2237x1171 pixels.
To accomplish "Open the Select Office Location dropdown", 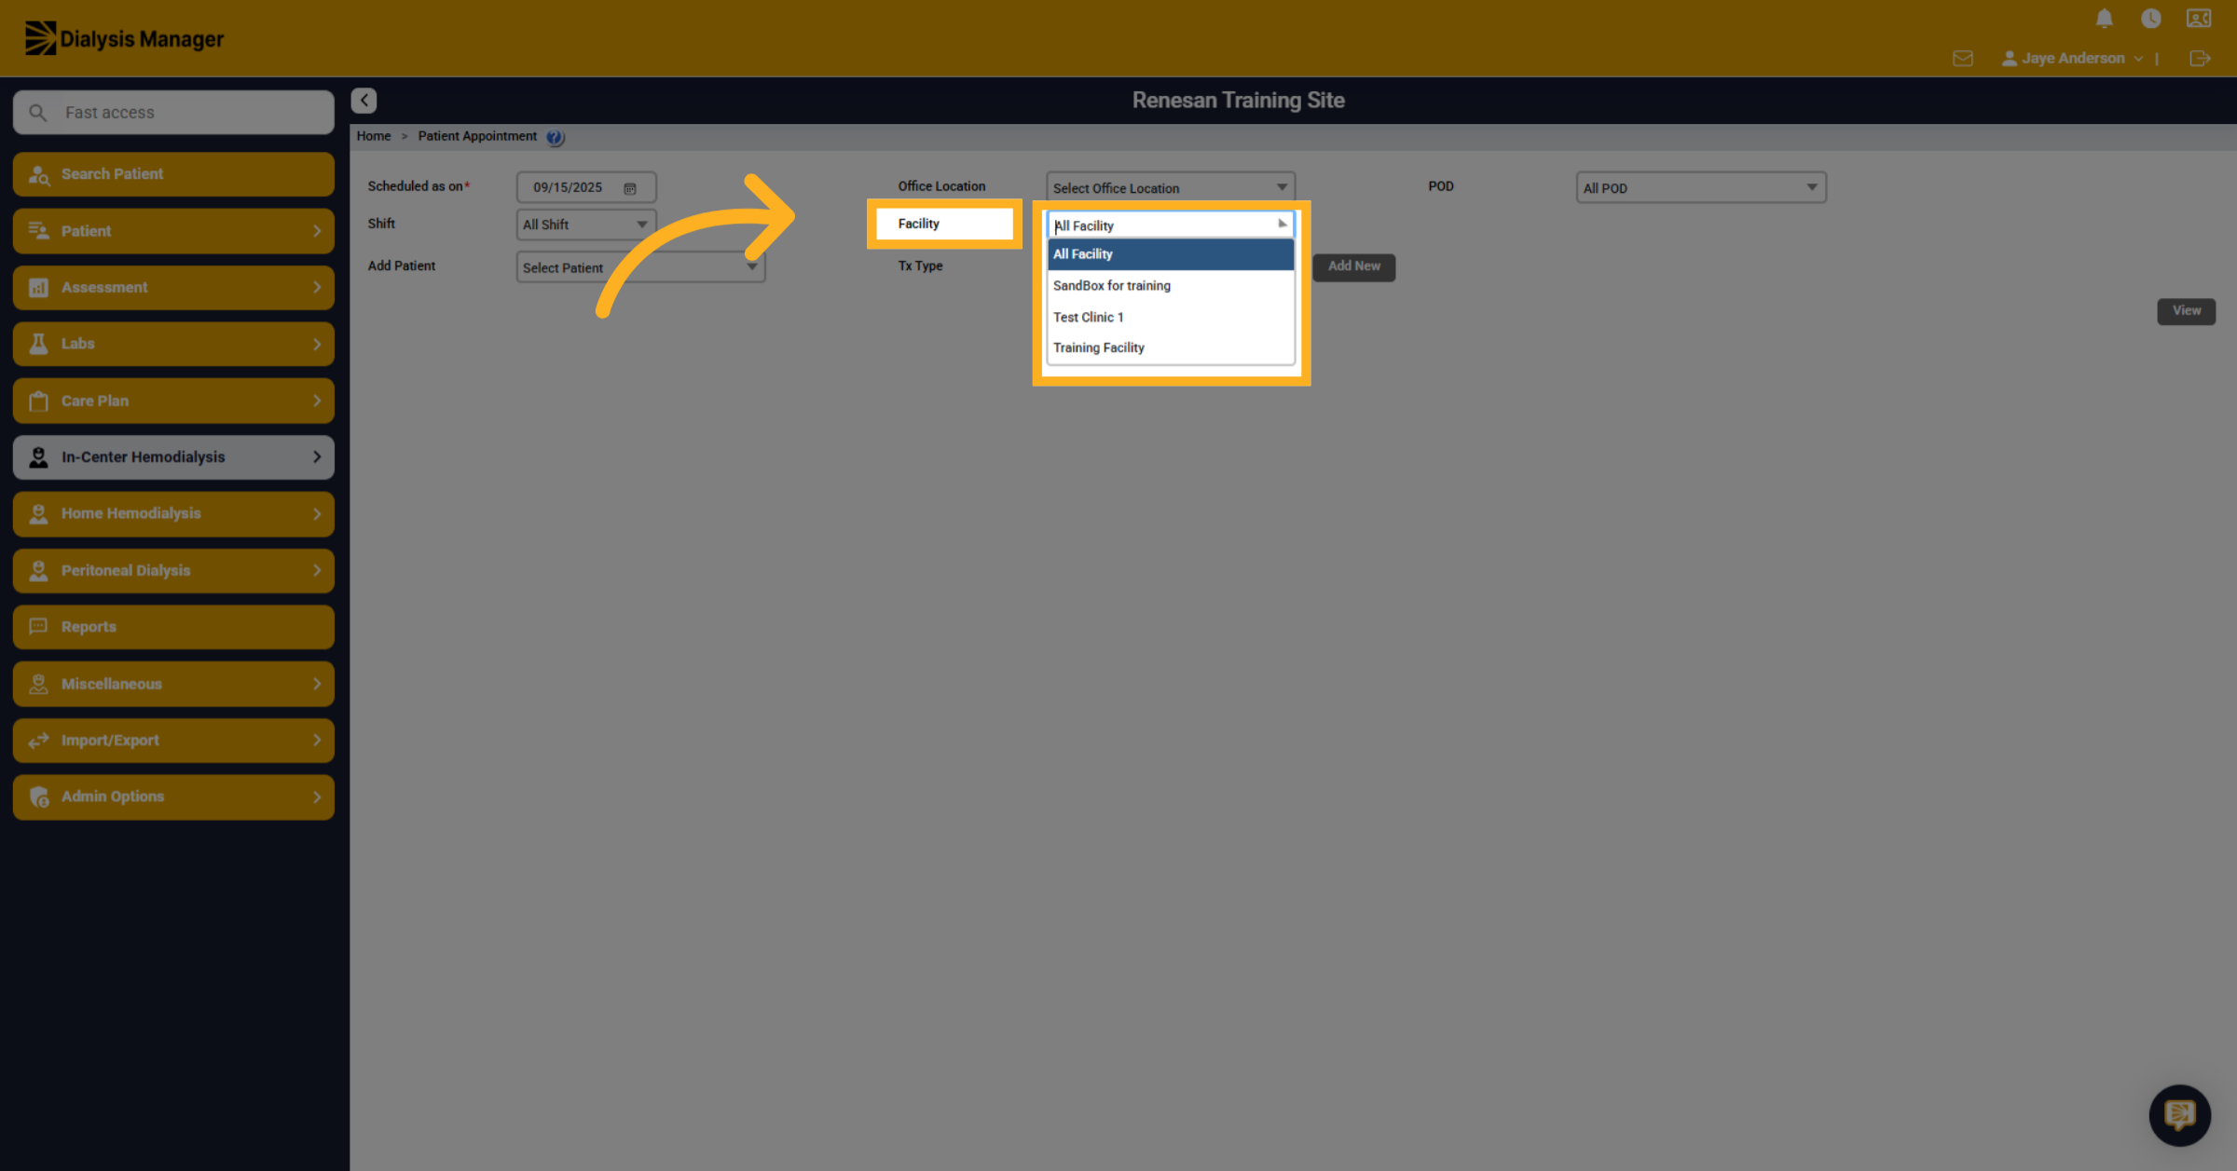I will click(1170, 187).
